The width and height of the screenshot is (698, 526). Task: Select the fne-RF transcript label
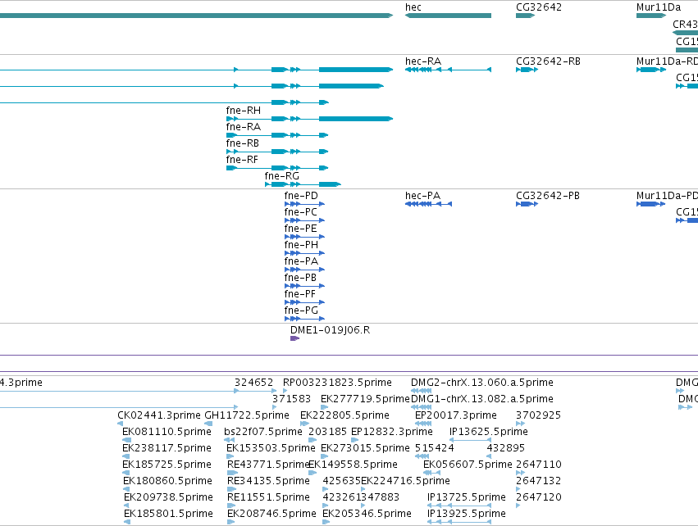[242, 160]
